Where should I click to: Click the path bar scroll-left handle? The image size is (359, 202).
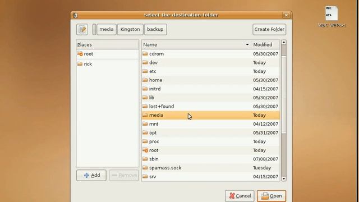click(94, 29)
